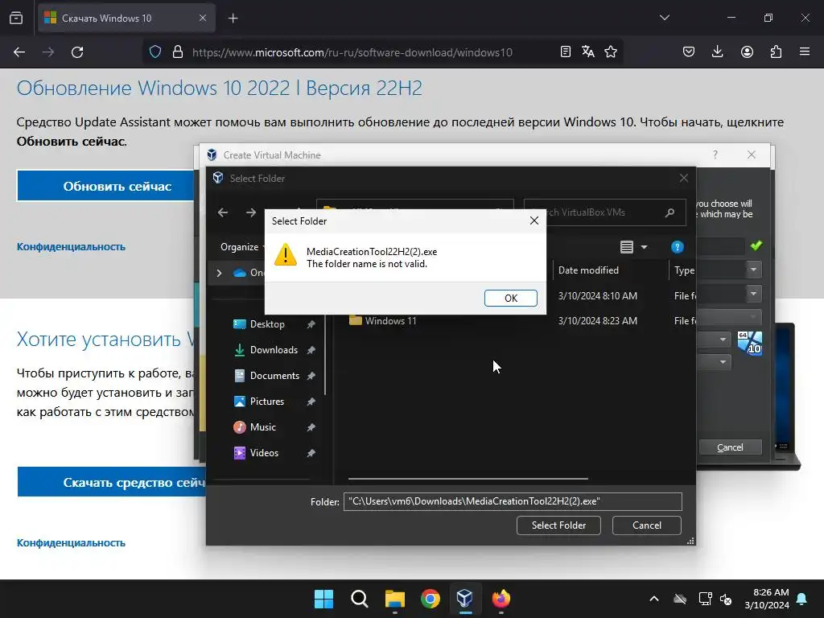Select Downloads in the navigation pane
The height and width of the screenshot is (618, 824).
(x=274, y=350)
